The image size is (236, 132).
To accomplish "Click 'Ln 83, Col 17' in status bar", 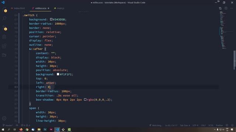I will (171, 125).
